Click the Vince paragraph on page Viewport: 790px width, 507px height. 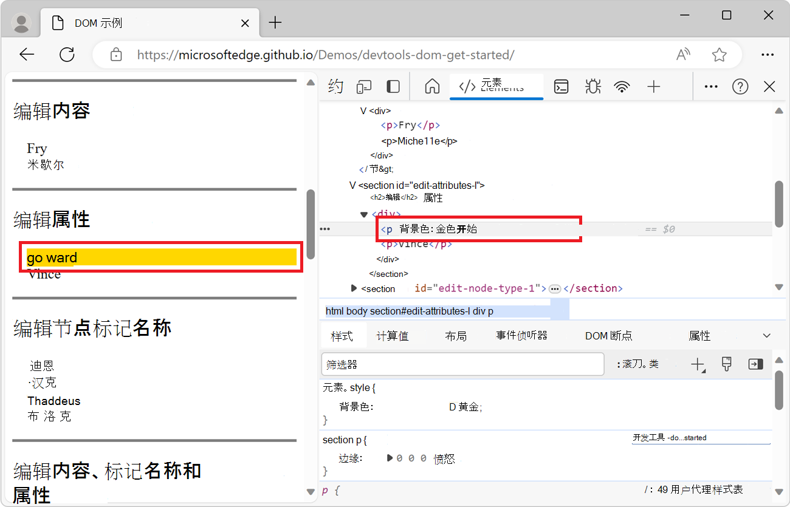coord(44,274)
